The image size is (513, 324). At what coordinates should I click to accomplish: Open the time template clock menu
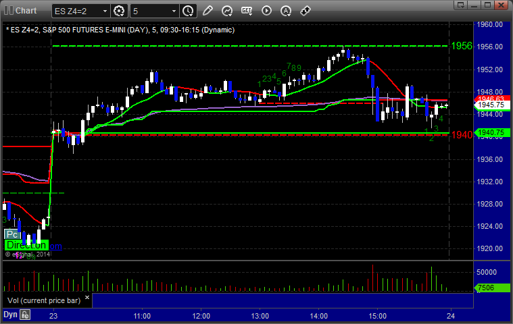point(188,11)
